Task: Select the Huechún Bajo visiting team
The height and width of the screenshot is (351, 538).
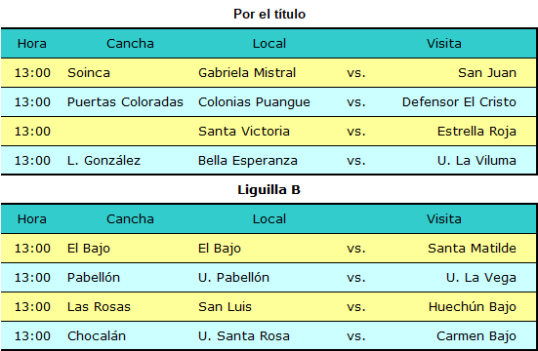Action: [x=473, y=307]
